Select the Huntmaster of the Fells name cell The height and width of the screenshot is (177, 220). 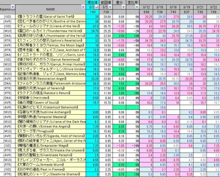click(50, 36)
